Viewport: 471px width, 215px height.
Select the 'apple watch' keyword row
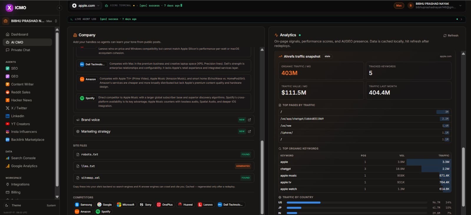pos(365,189)
